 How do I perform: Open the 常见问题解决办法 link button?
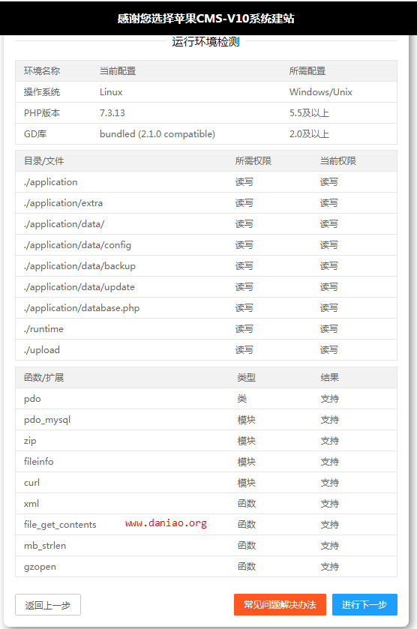pyautogui.click(x=280, y=604)
